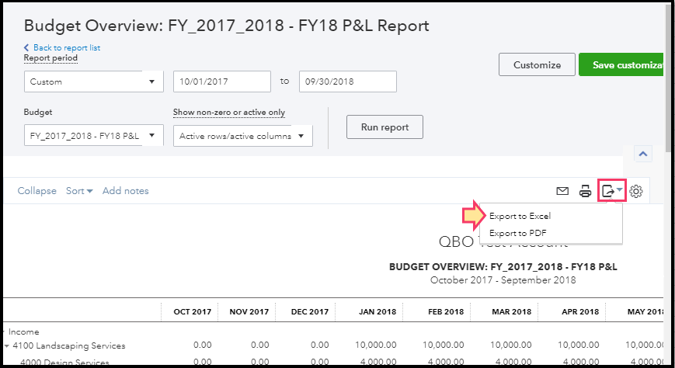
Task: Click the Collapse link
Action: [37, 191]
